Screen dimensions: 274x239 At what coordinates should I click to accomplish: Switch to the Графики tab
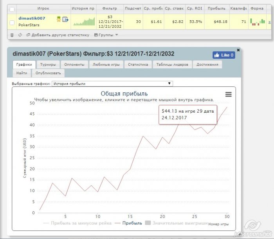[x=24, y=65]
